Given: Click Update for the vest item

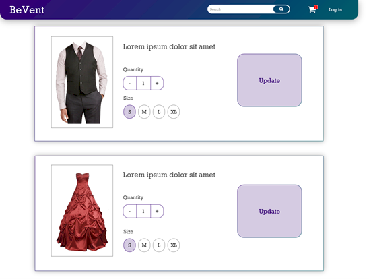Looking at the screenshot, I should pyautogui.click(x=269, y=80).
